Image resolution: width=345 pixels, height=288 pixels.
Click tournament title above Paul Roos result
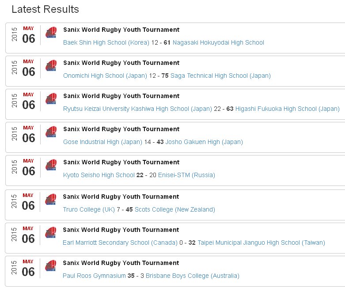coord(121,263)
